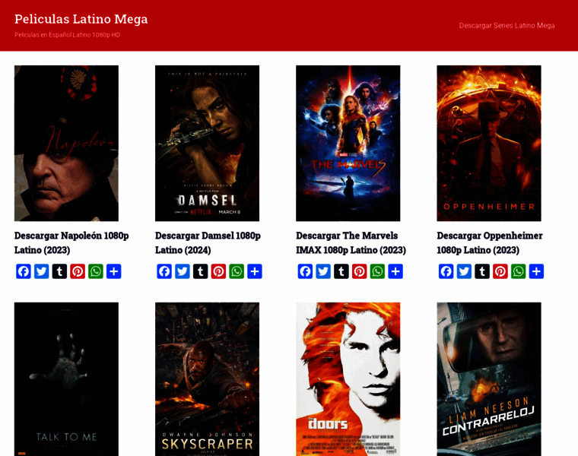Share Oppenheimer post on Facebook
578x456 pixels.
pyautogui.click(x=446, y=271)
